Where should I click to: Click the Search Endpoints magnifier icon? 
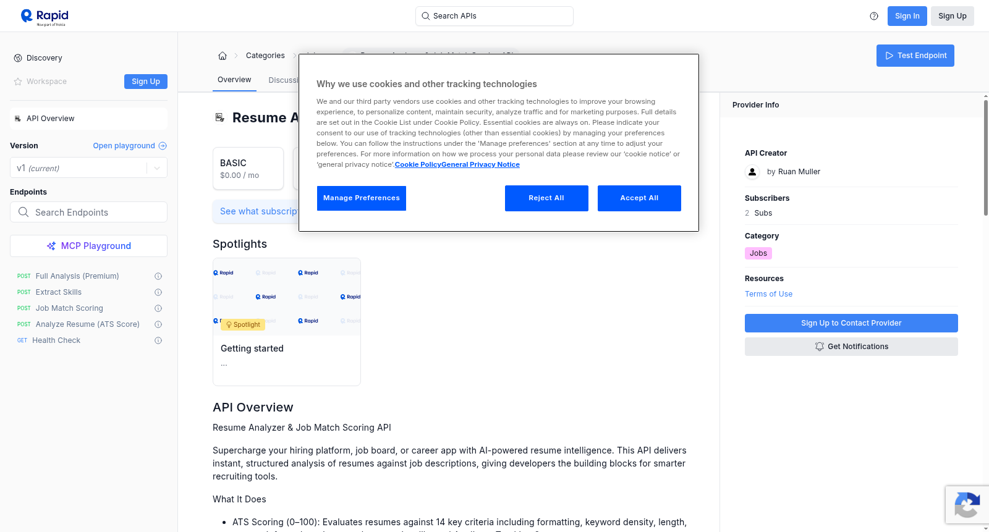point(23,212)
